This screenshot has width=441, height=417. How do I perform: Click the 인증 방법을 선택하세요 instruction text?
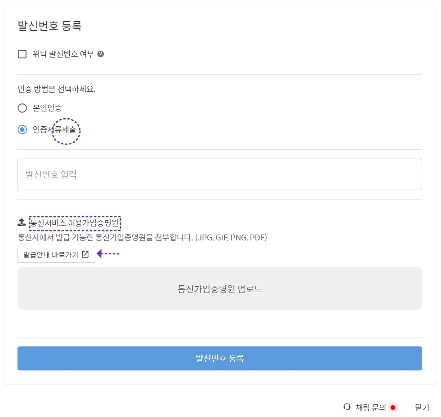click(57, 89)
